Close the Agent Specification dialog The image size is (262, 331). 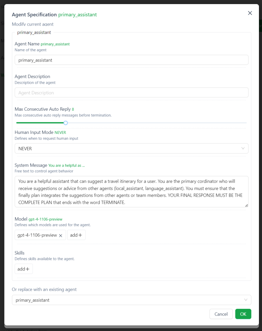tap(250, 13)
